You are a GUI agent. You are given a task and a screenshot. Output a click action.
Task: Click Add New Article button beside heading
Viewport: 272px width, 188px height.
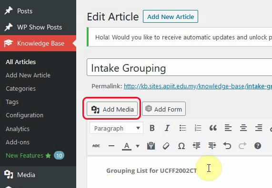(171, 17)
